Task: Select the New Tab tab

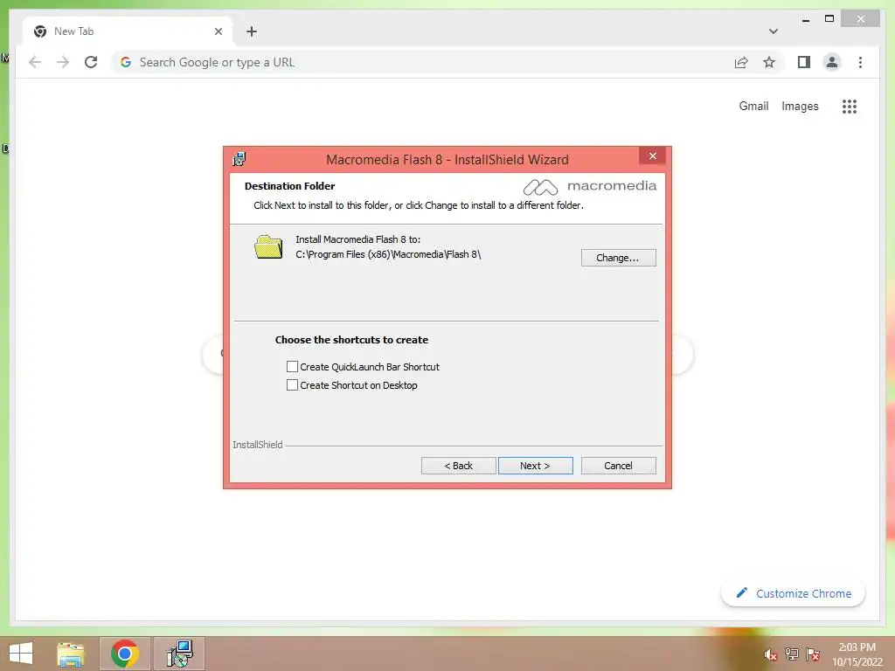Action: (128, 31)
